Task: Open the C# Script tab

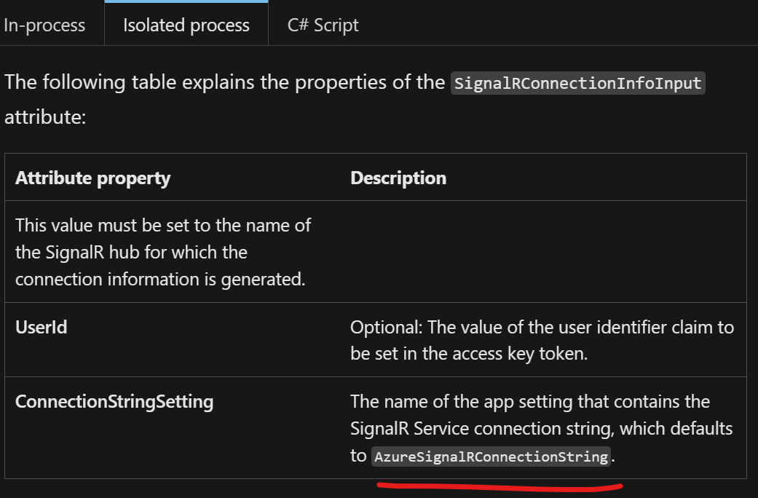Action: coord(323,25)
